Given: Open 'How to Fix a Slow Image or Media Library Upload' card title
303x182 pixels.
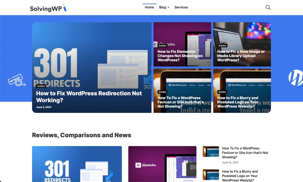Looking at the screenshot, I should coord(241,56).
